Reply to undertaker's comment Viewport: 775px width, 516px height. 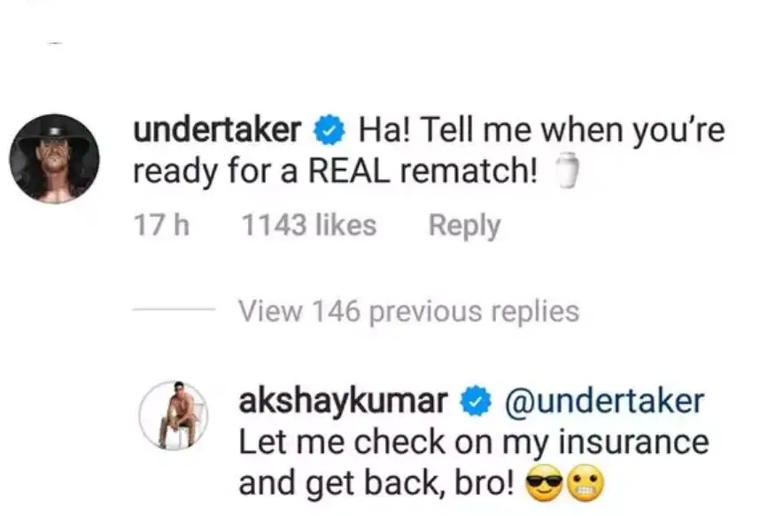pyautogui.click(x=465, y=226)
